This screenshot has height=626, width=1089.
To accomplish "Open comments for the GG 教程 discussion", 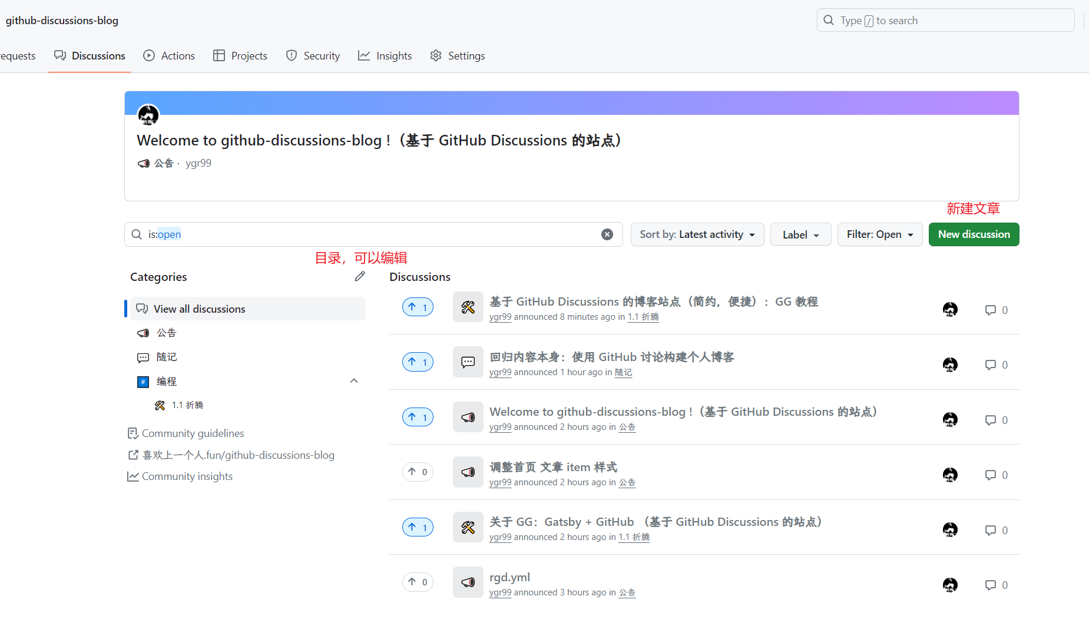I will [997, 310].
